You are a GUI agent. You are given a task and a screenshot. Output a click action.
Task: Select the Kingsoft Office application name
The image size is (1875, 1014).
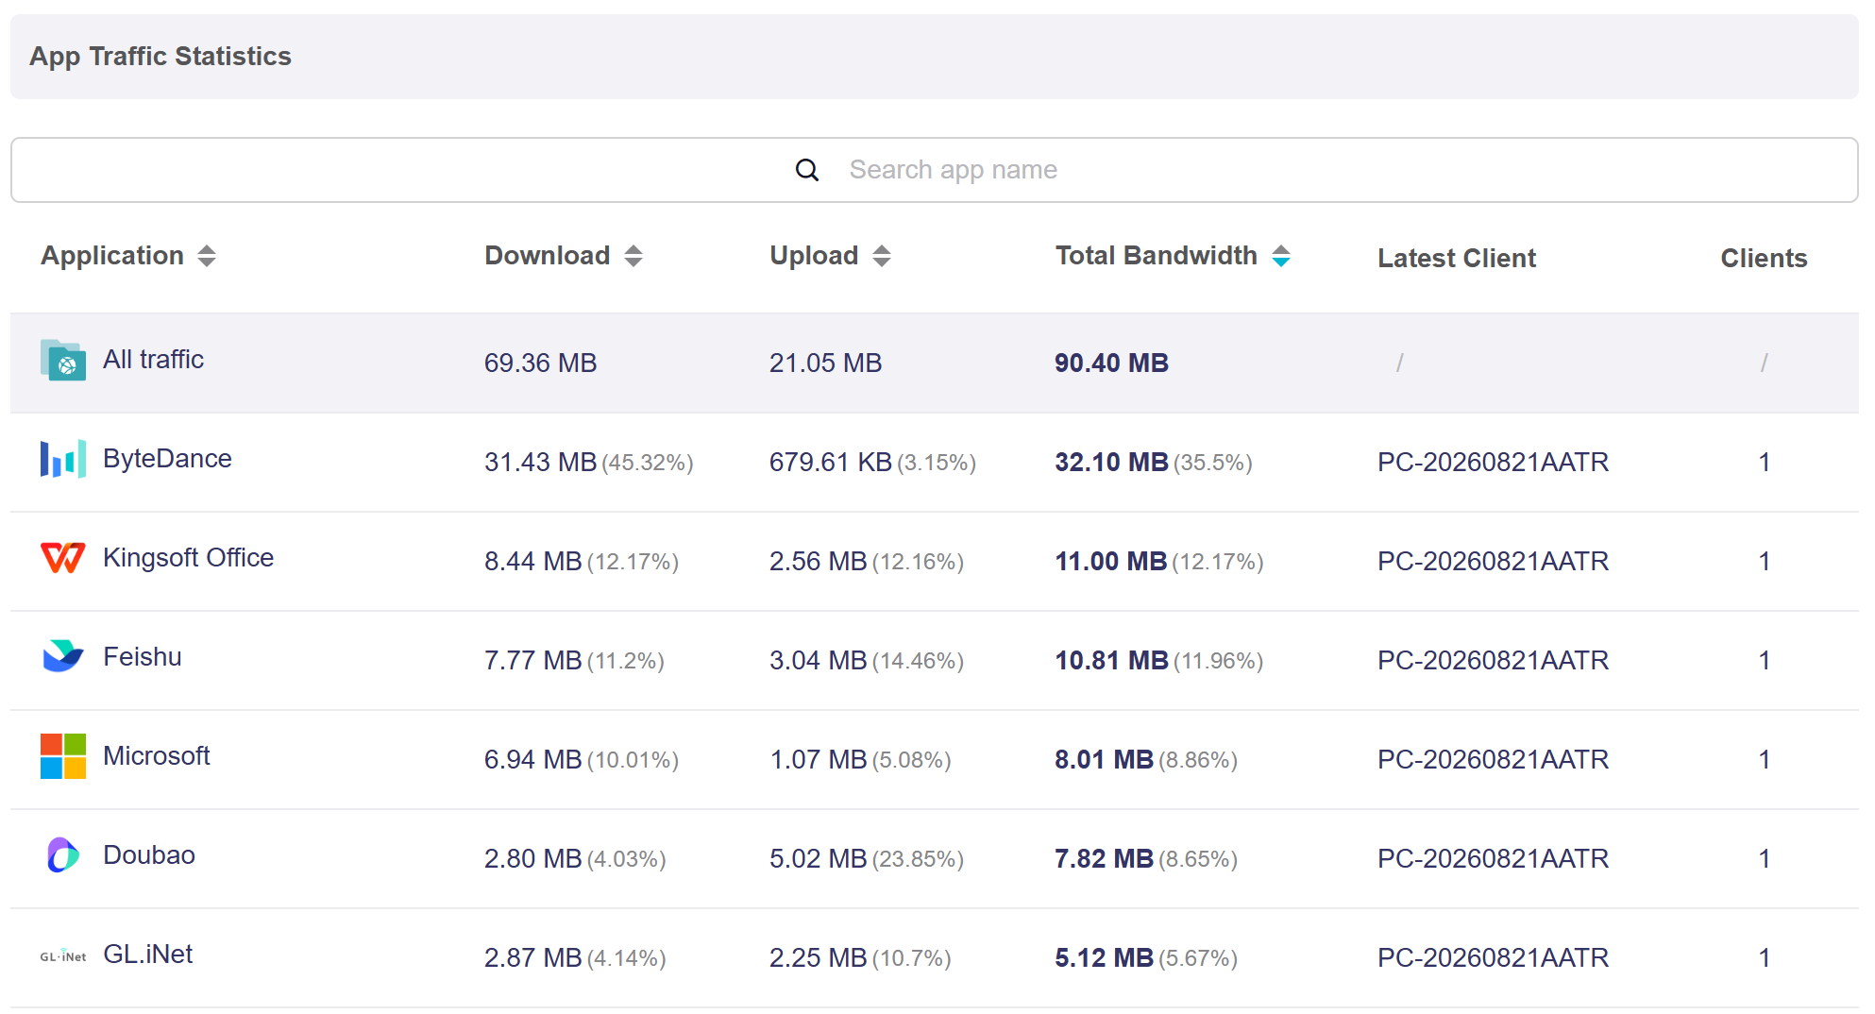tap(188, 558)
